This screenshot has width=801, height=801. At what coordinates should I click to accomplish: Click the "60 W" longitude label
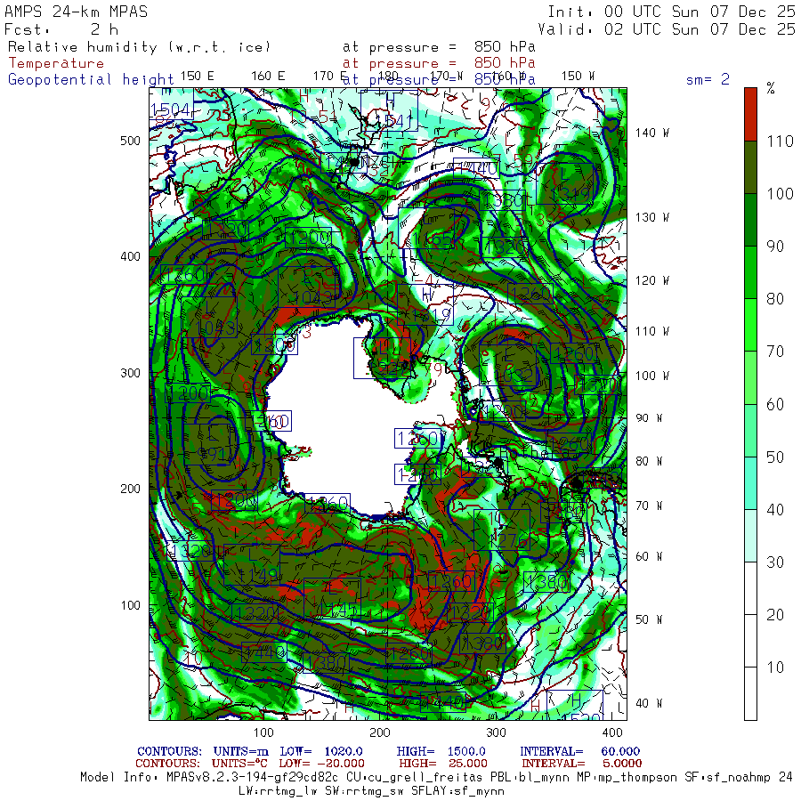pos(649,556)
